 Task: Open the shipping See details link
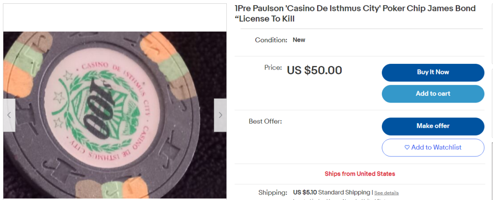tap(386, 193)
